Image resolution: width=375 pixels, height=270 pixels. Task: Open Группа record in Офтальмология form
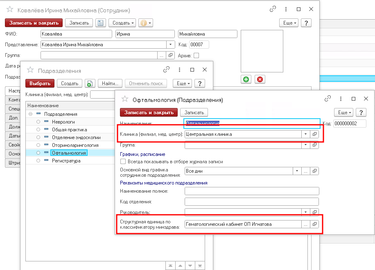click(x=314, y=145)
